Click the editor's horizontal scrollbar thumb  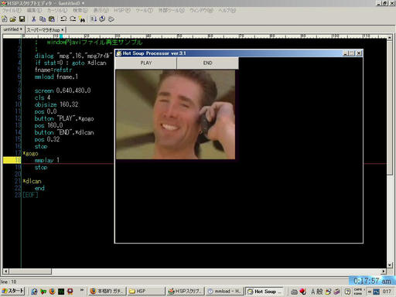[30, 271]
